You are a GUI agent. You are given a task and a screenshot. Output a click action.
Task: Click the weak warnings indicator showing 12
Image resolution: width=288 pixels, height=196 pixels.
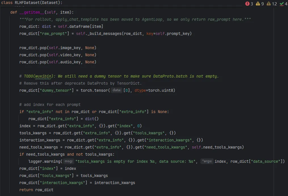(272, 4)
